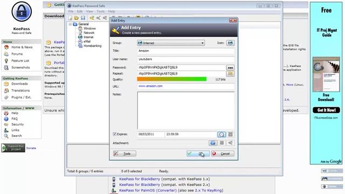
Task: Click the New database toolbar icon
Action: tap(70, 18)
